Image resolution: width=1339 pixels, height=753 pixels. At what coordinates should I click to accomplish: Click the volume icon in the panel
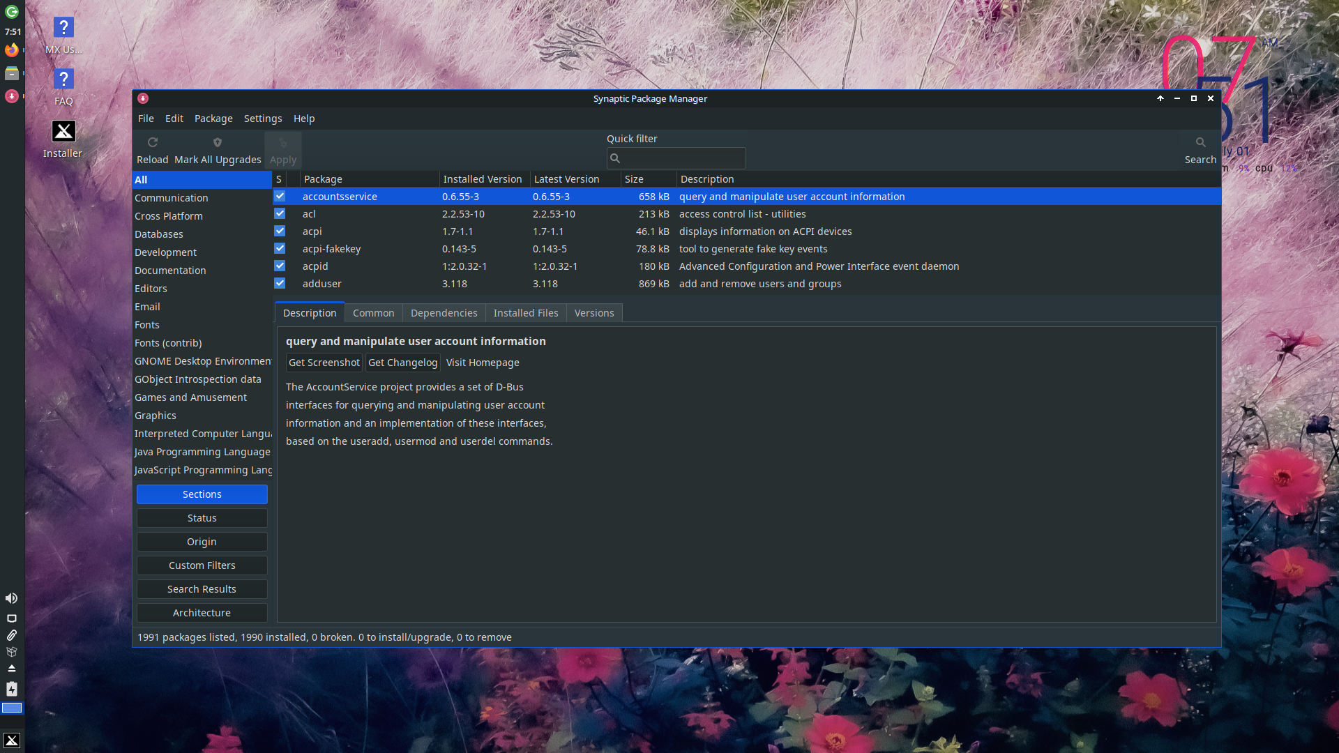point(12,598)
